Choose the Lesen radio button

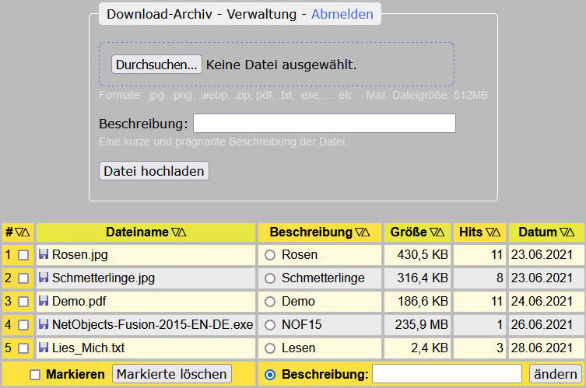click(x=270, y=348)
